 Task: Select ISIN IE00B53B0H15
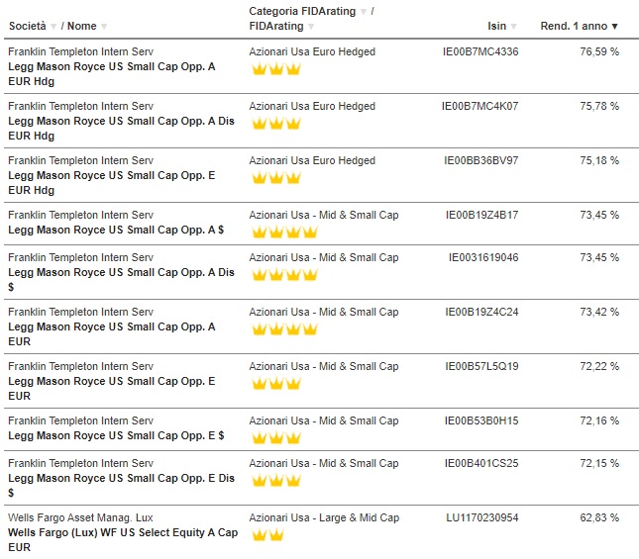click(481, 420)
